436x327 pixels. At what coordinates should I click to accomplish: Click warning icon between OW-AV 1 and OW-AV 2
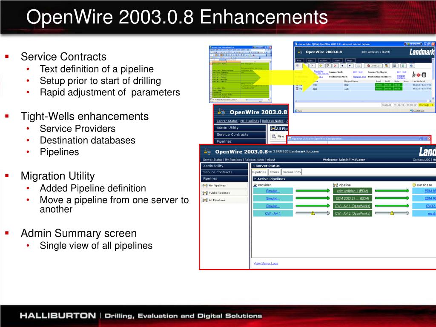coord(313,213)
